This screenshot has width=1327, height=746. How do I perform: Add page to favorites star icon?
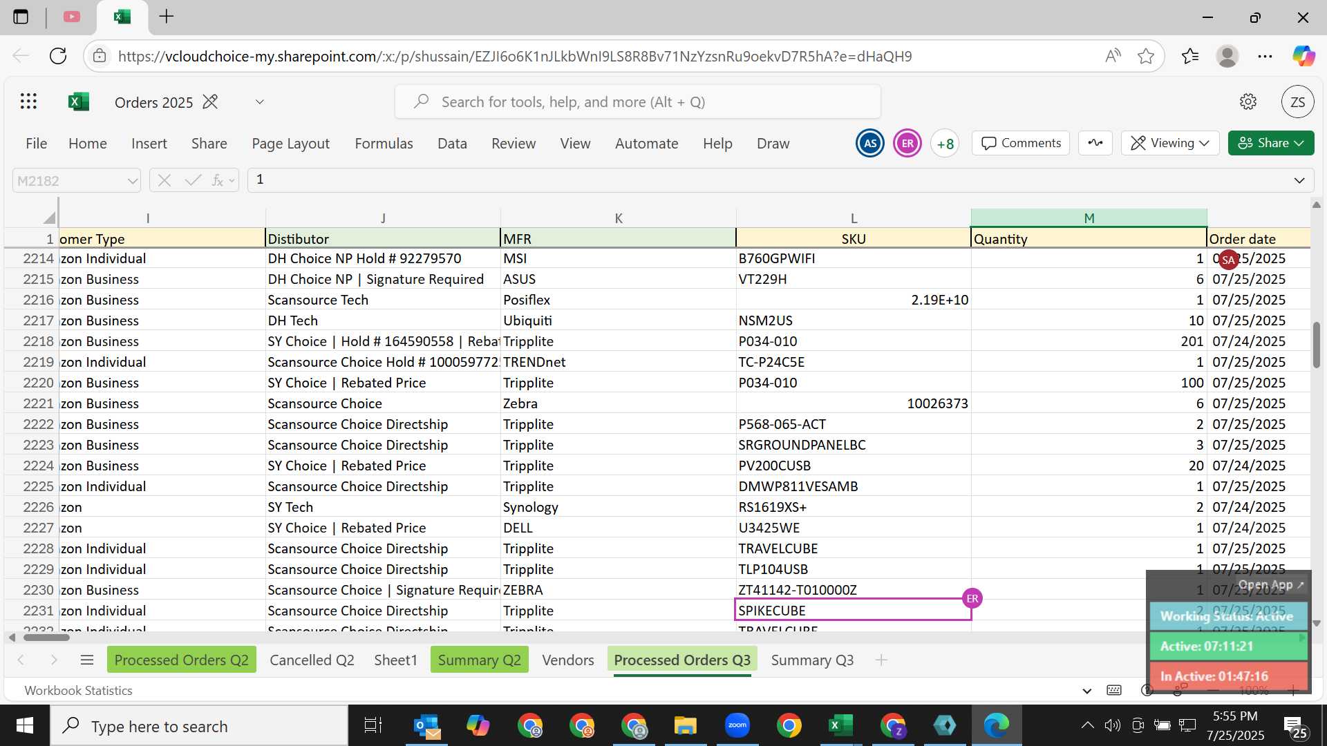coord(1146,56)
